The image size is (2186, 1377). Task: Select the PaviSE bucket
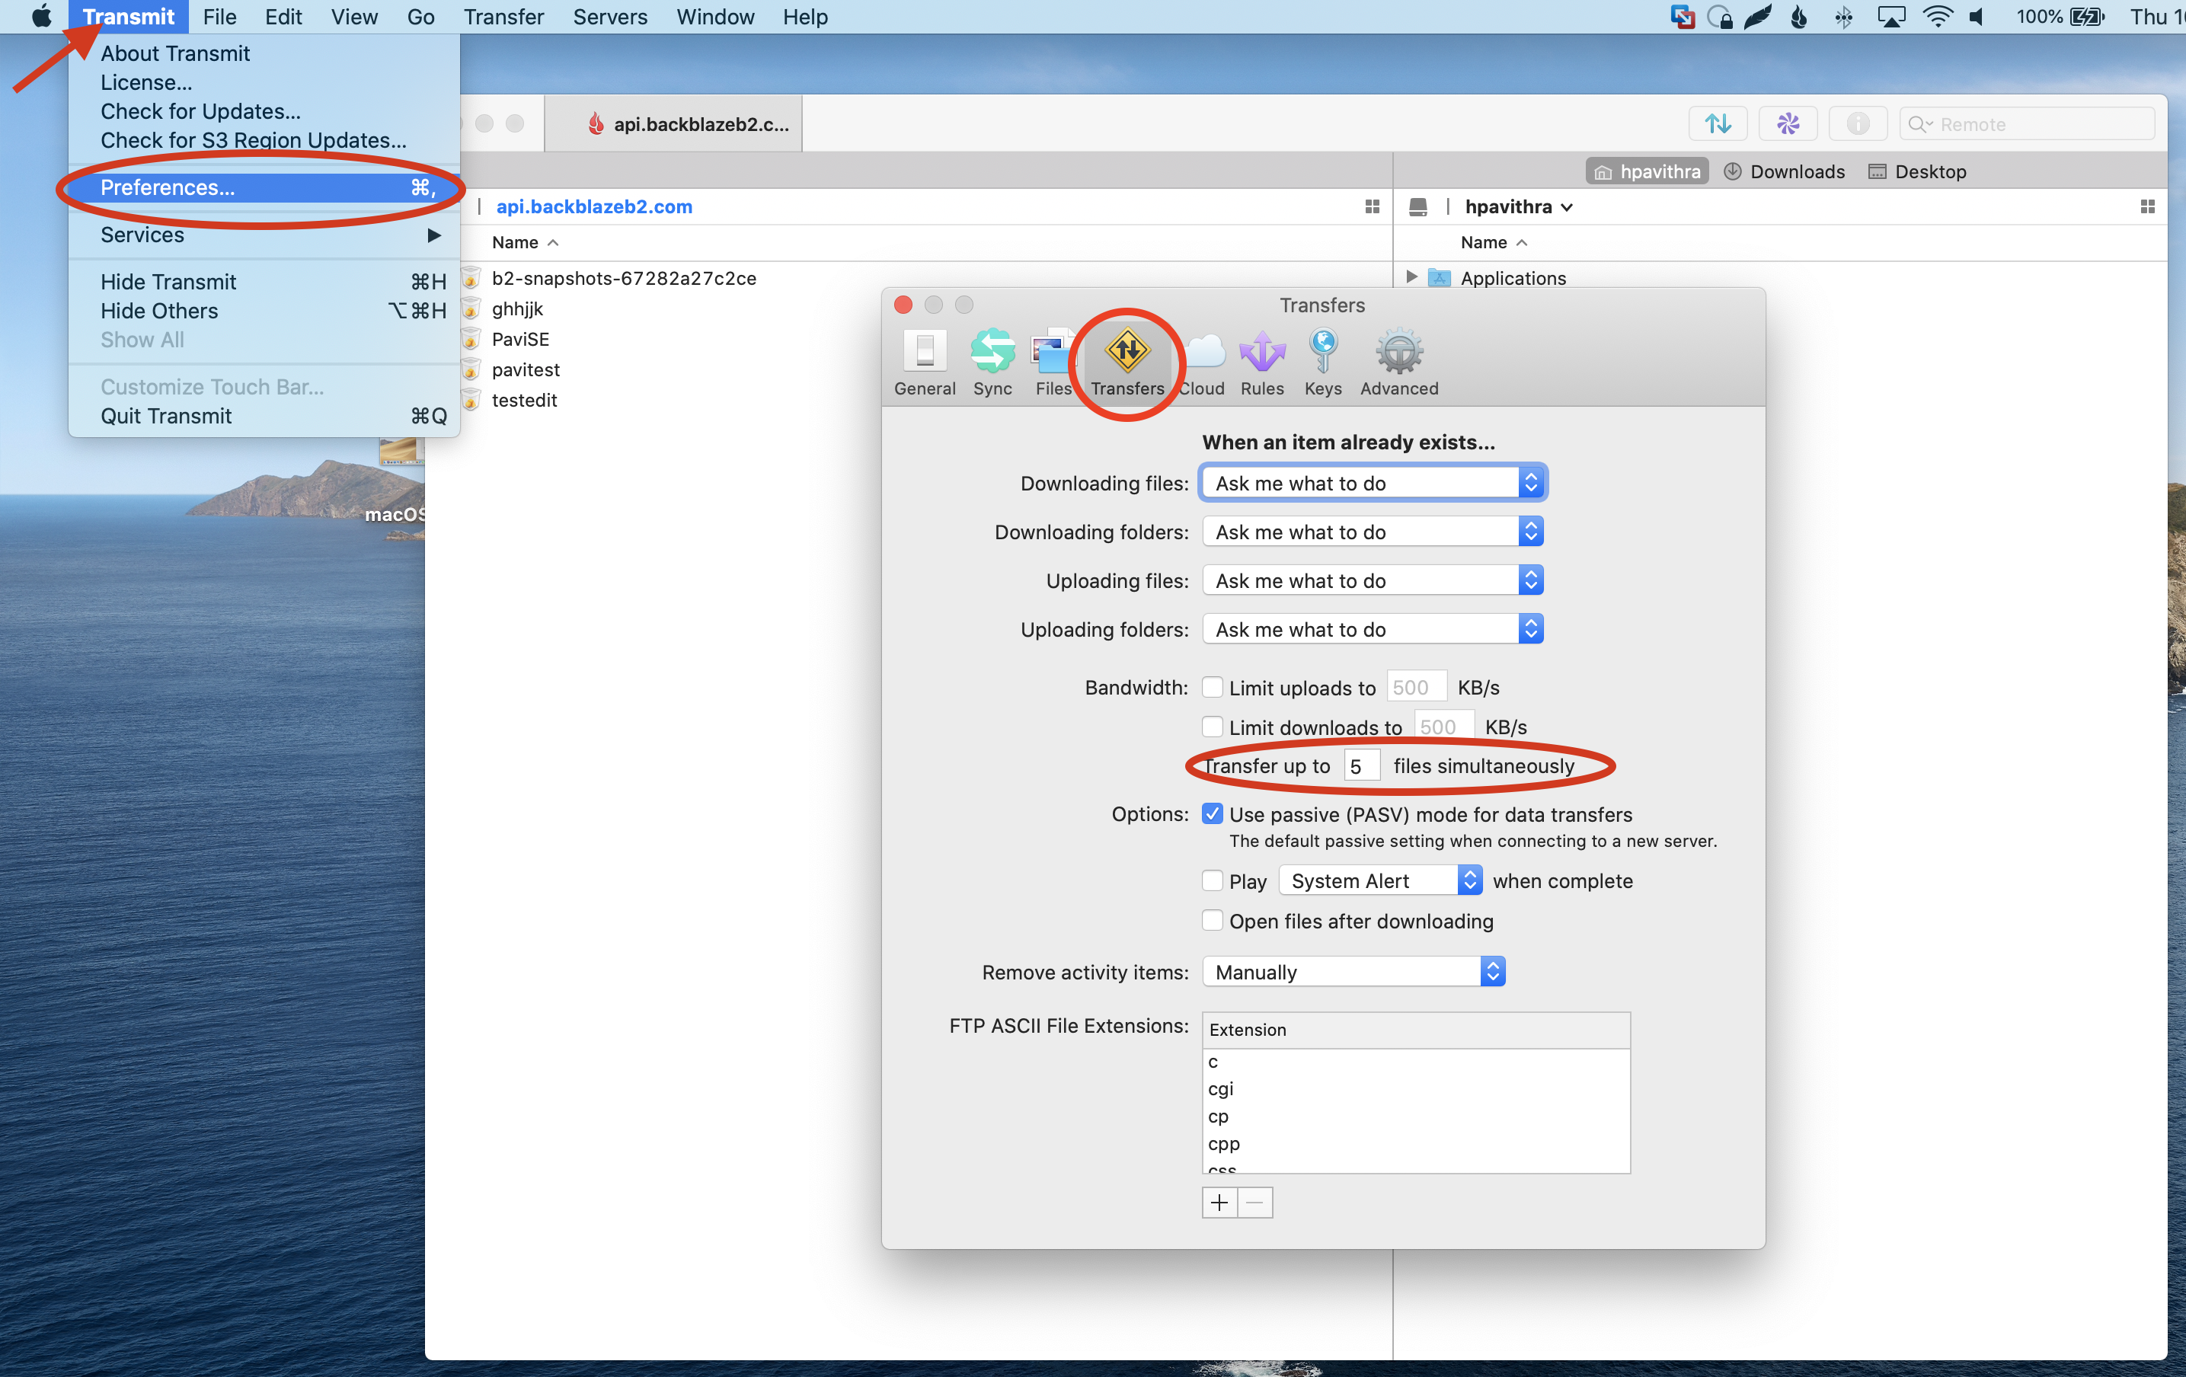point(520,340)
